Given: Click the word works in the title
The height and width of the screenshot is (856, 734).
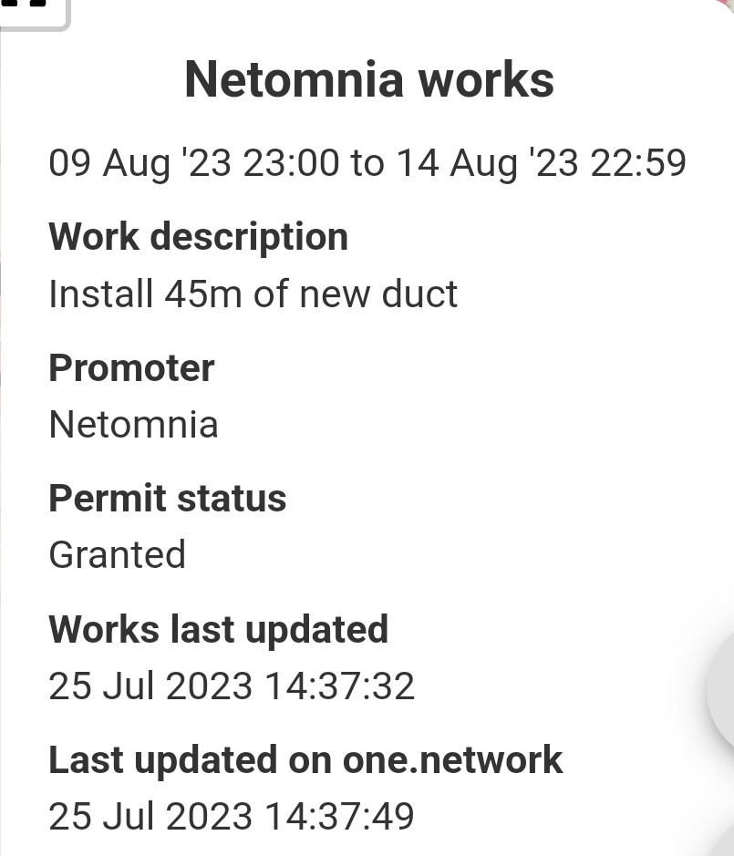Looking at the screenshot, I should 486,79.
